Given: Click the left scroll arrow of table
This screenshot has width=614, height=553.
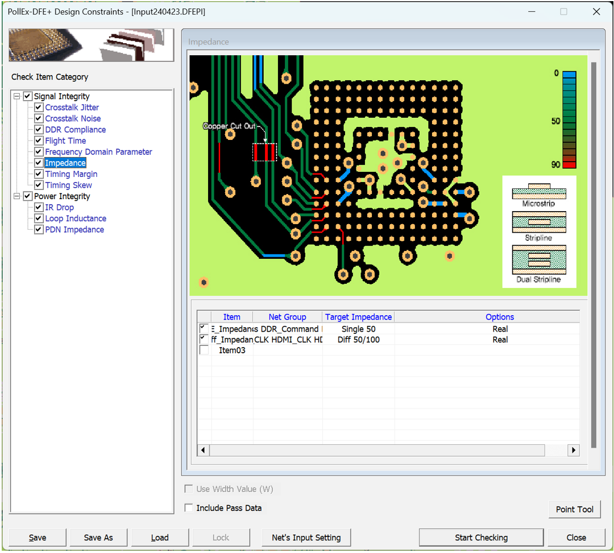Looking at the screenshot, I should [x=204, y=451].
